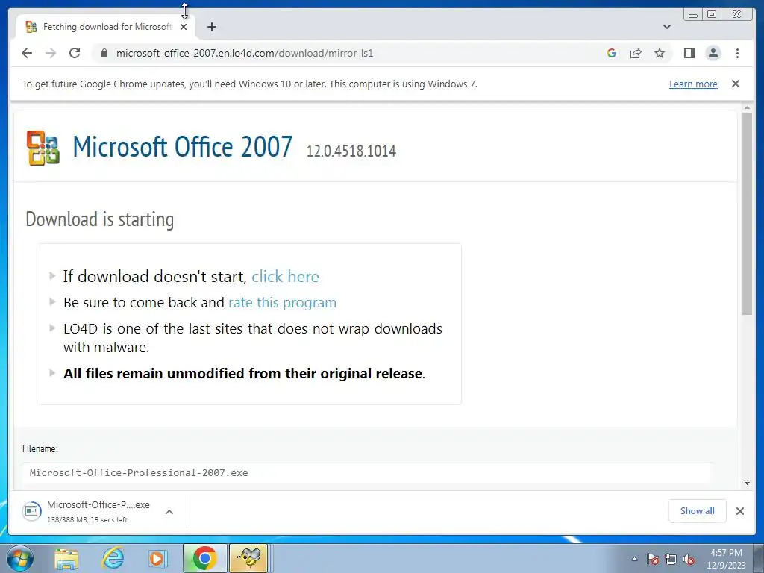Open the 'rate this program' link

pyautogui.click(x=282, y=303)
